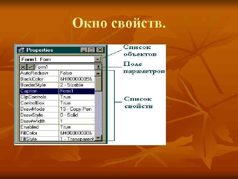Screen dimensions: 238x179
Task: Select the BorderStyle property name
Action: (39, 85)
